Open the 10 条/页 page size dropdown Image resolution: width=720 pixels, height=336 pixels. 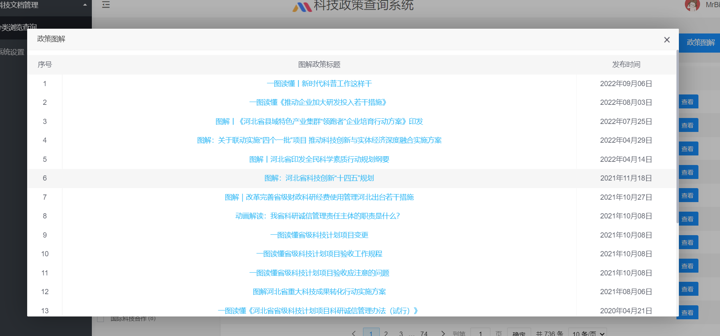587,332
